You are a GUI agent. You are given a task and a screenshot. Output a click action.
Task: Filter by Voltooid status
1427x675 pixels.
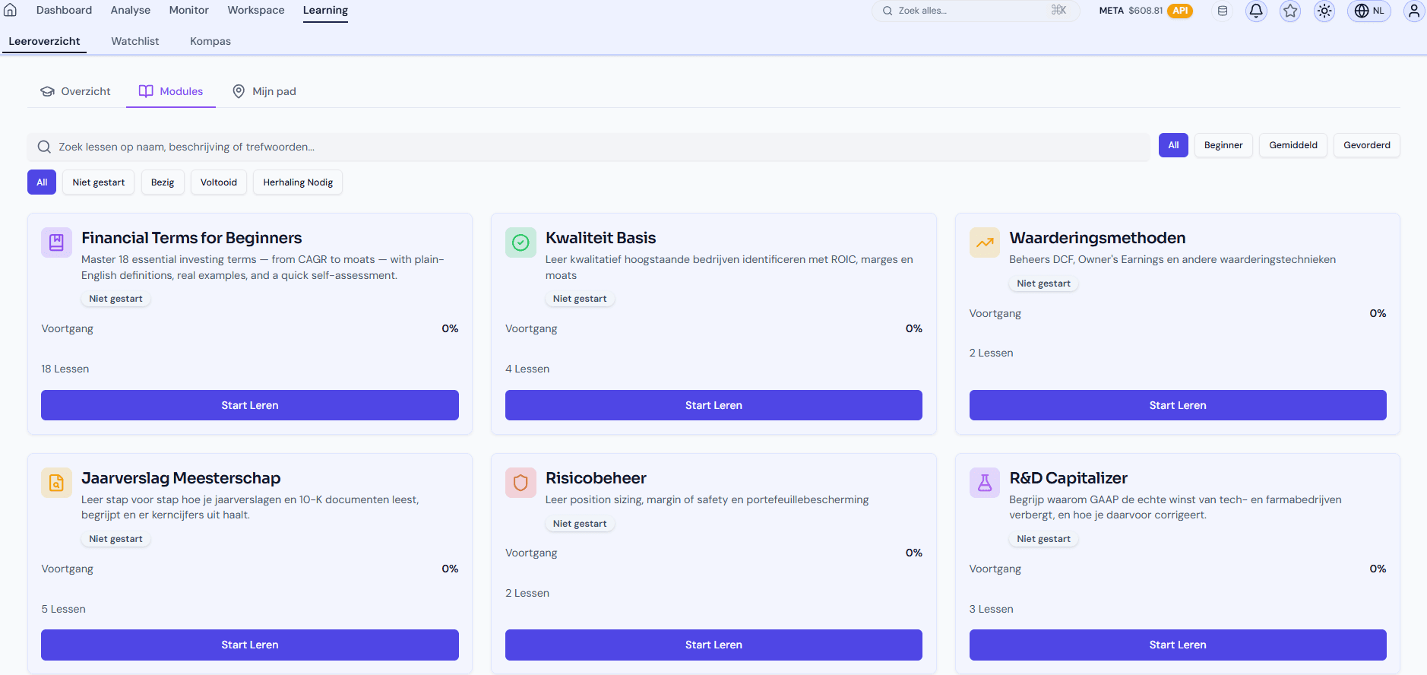(219, 182)
